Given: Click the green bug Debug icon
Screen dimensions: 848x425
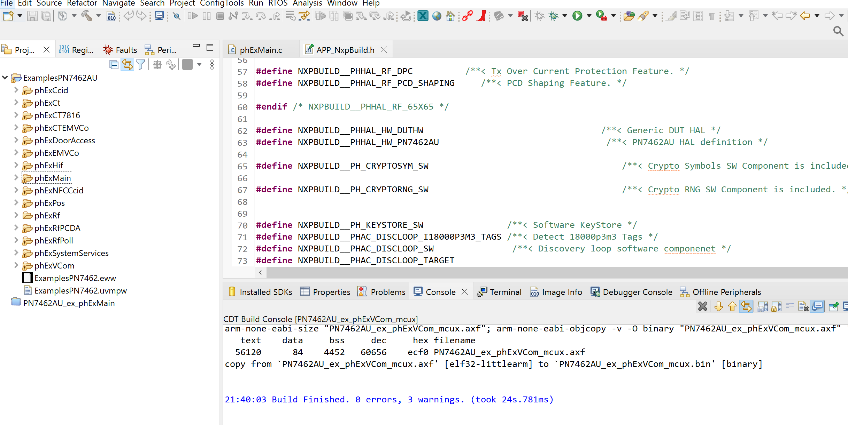Looking at the screenshot, I should [553, 16].
